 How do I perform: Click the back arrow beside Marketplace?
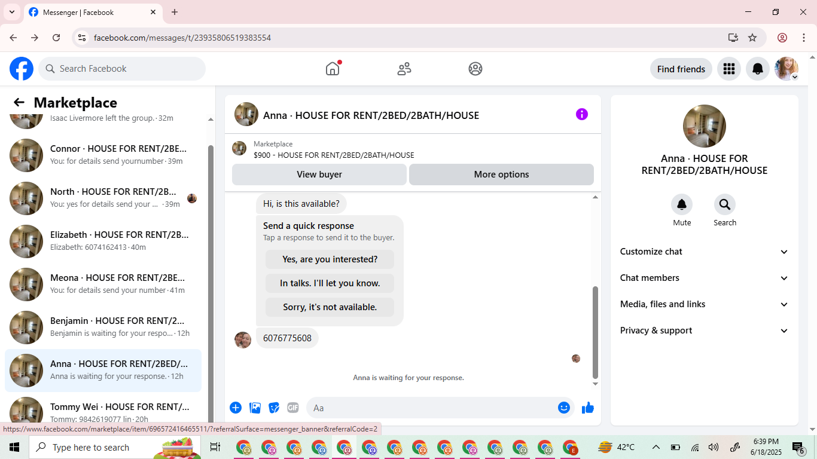19,103
